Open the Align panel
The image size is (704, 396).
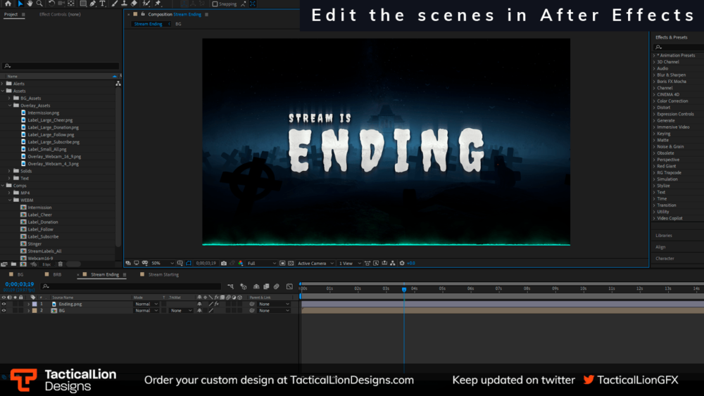point(660,247)
